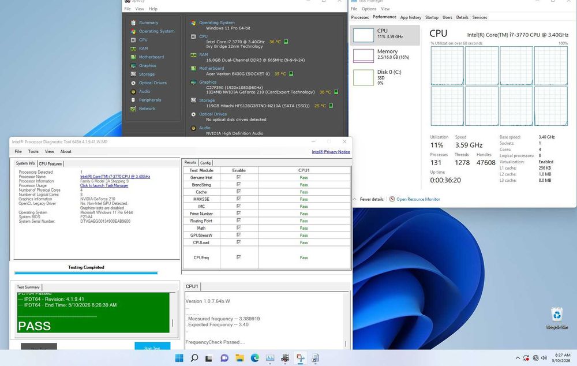This screenshot has height=366, width=577.
Task: Open taskbar Search
Action: (194, 358)
